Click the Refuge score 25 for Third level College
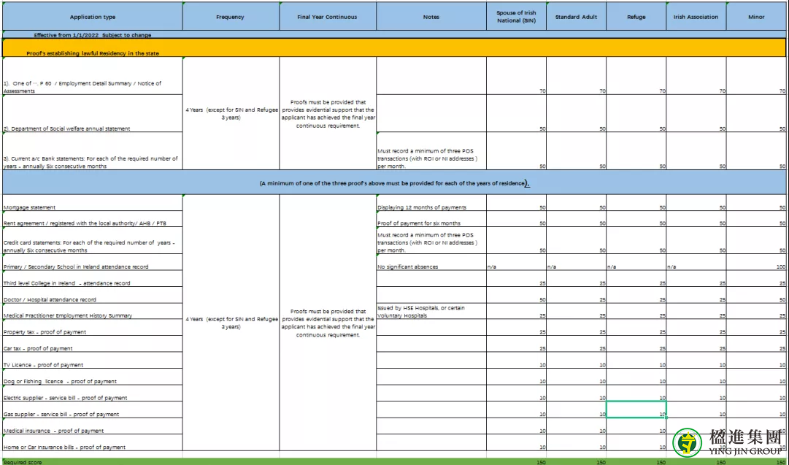The width and height of the screenshot is (789, 465). (x=636, y=279)
